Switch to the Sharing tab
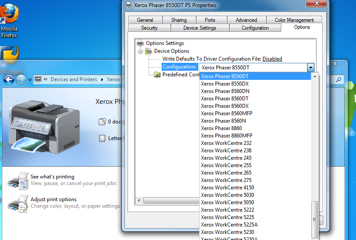The width and height of the screenshot is (356, 240). (179, 20)
